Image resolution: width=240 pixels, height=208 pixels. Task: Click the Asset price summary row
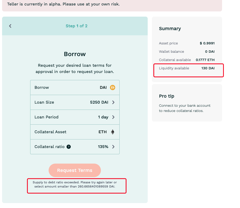[187, 43]
